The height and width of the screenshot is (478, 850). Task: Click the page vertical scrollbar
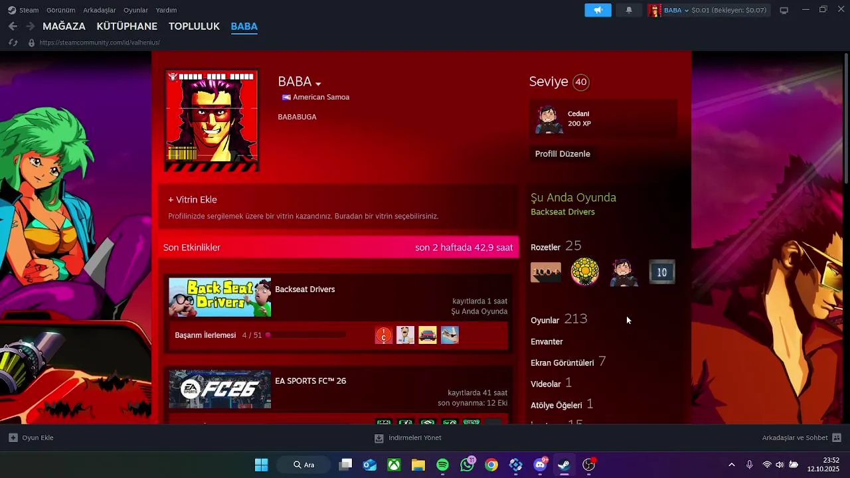[846, 118]
